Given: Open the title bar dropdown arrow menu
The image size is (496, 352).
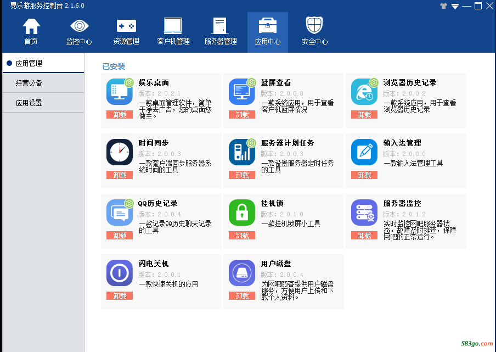Looking at the screenshot, I should (455, 6).
